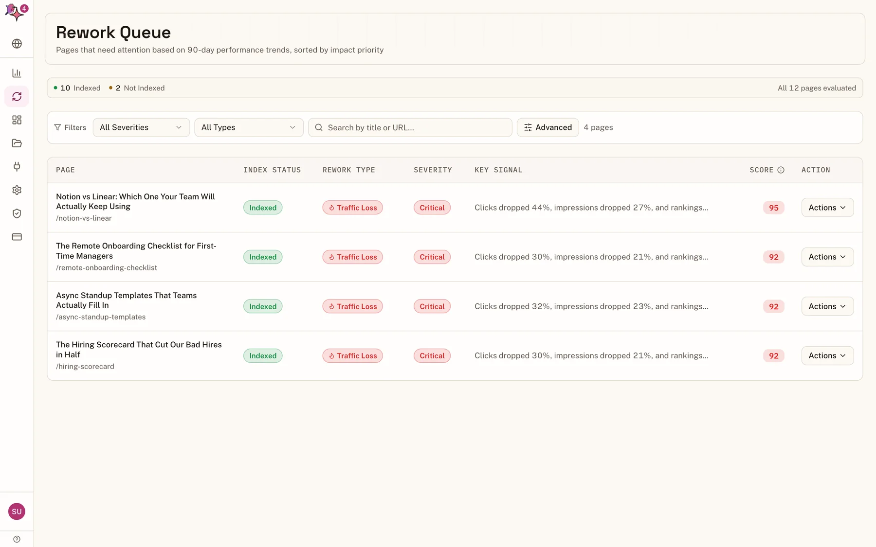Click the SU user avatar
Viewport: 876px width, 547px height.
tap(17, 512)
